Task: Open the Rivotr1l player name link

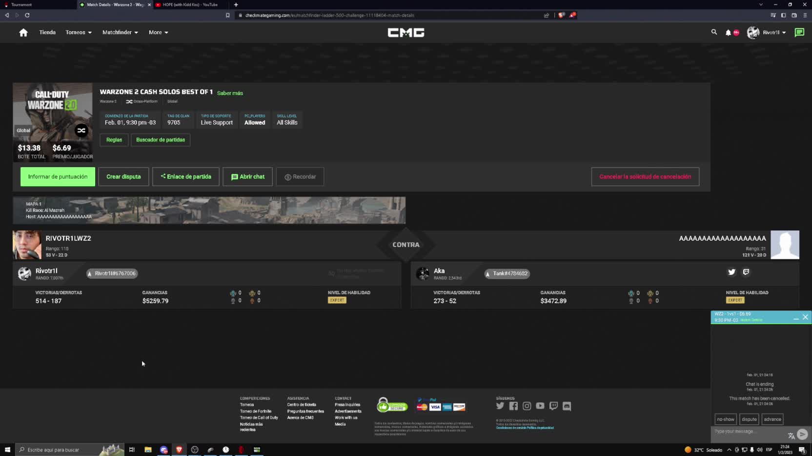Action: 46,271
